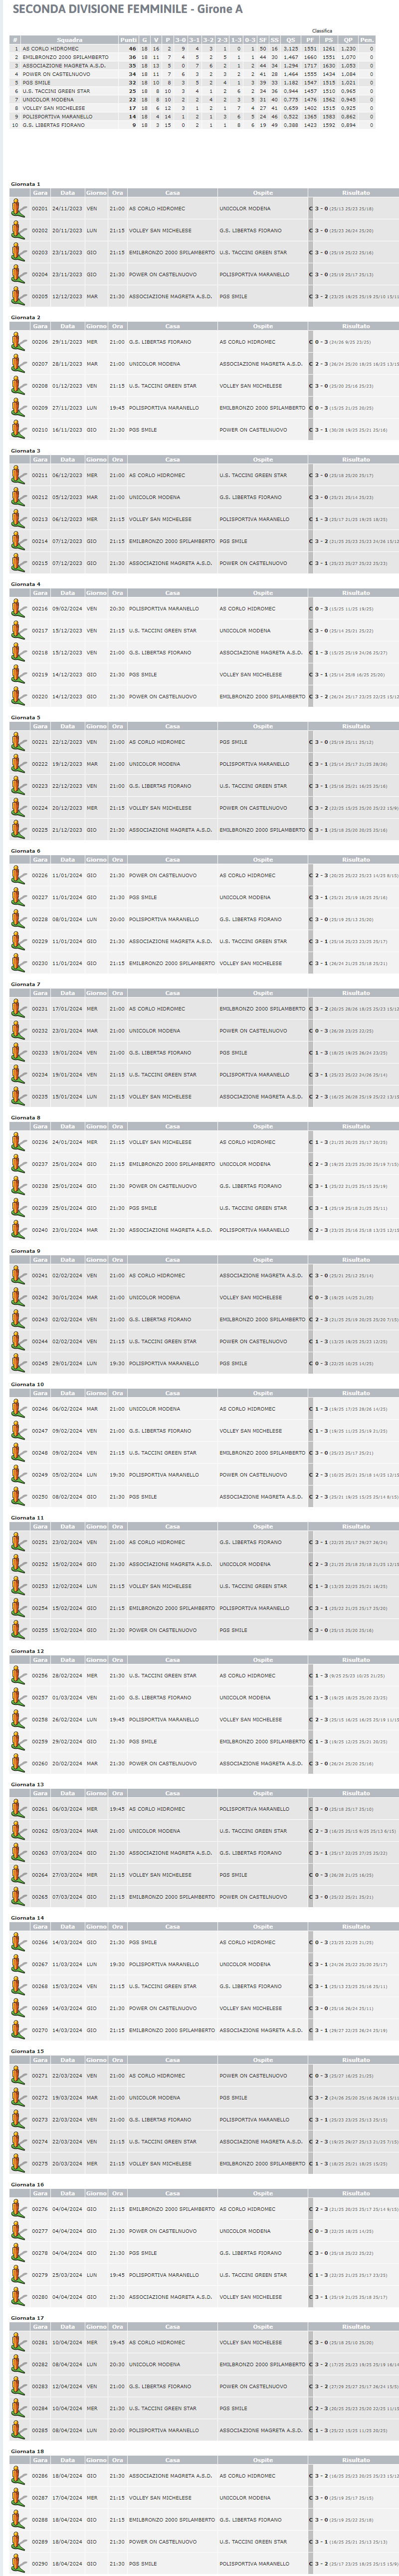Click the Punti header in standings table
Screen dimensions: 399x2576
coord(129,40)
